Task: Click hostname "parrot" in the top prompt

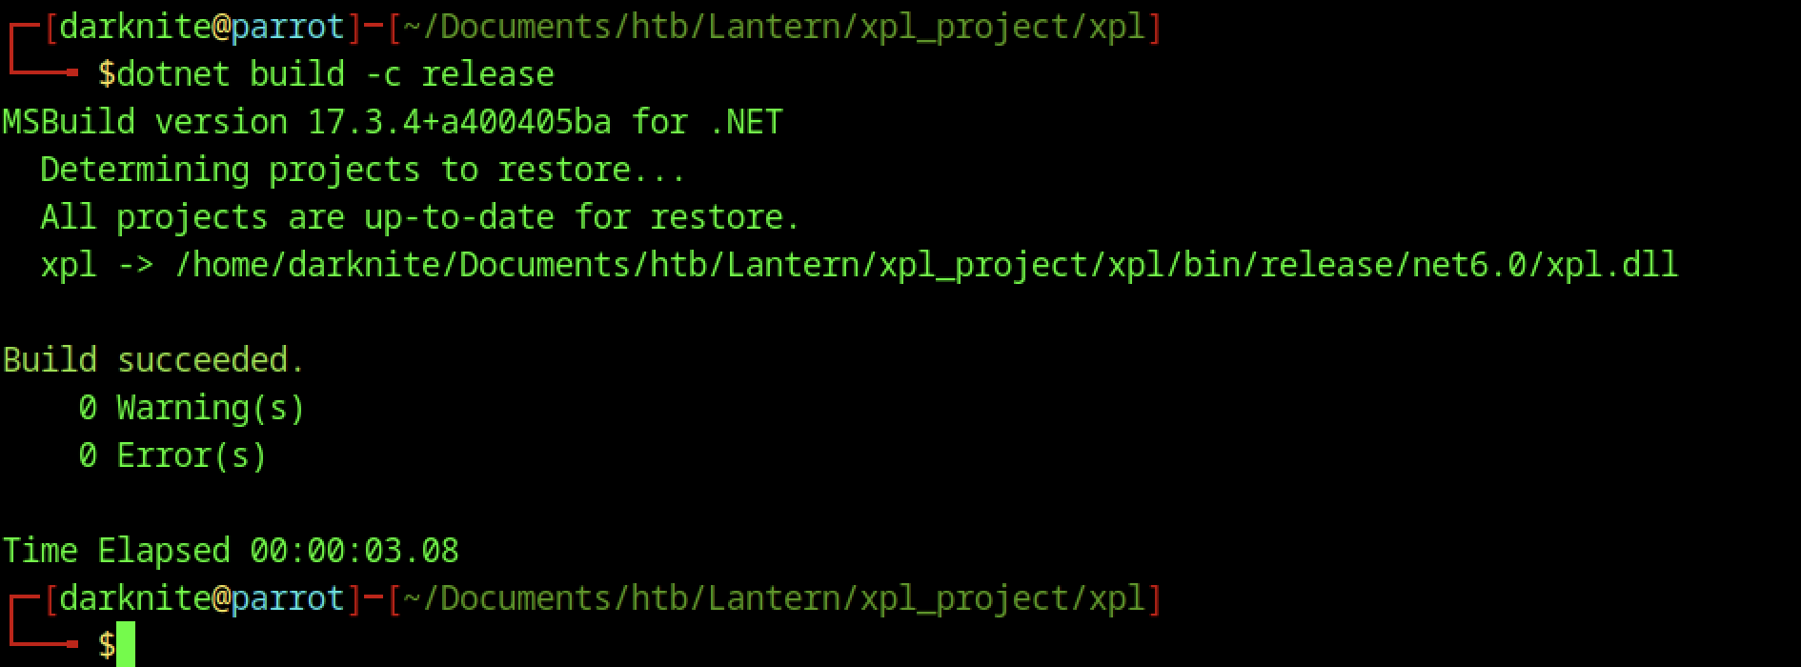Action: pos(287,27)
